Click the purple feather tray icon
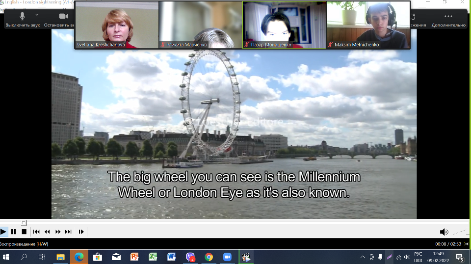 tap(389, 257)
